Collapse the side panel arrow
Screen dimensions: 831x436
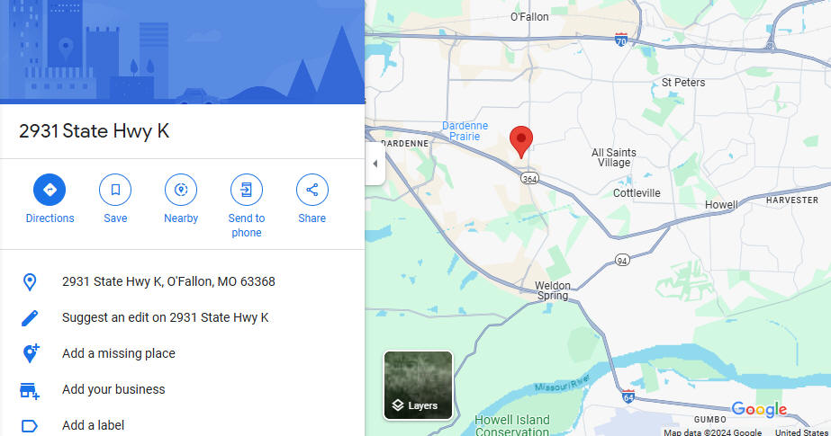point(375,164)
